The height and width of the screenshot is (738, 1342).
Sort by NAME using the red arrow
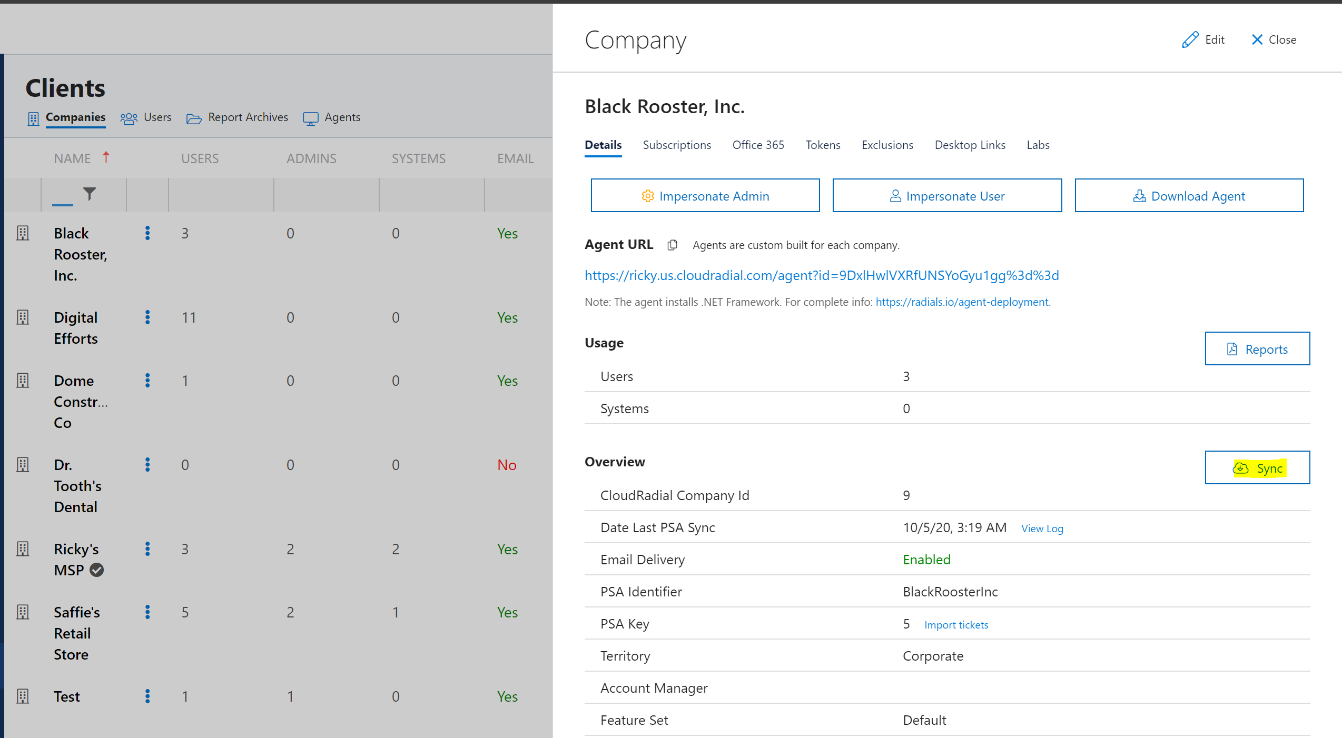[x=106, y=157]
